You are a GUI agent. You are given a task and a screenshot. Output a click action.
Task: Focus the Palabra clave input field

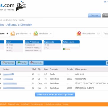[71, 45]
